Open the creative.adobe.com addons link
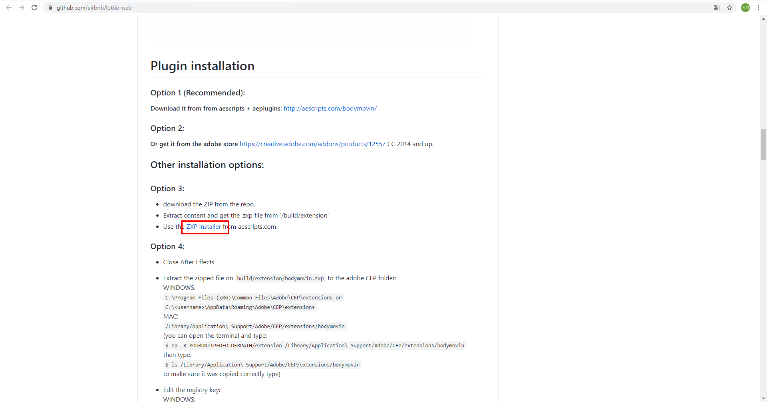767x402 pixels. coord(312,144)
